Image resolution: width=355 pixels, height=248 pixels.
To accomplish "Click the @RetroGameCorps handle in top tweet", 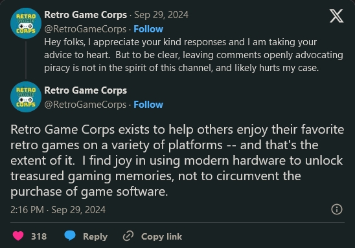I will point(85,29).
